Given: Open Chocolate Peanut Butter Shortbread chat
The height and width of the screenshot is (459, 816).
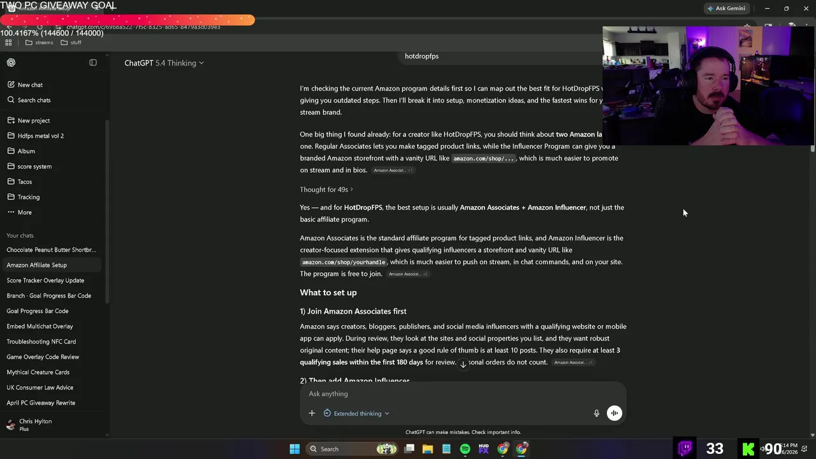Looking at the screenshot, I should pyautogui.click(x=51, y=250).
